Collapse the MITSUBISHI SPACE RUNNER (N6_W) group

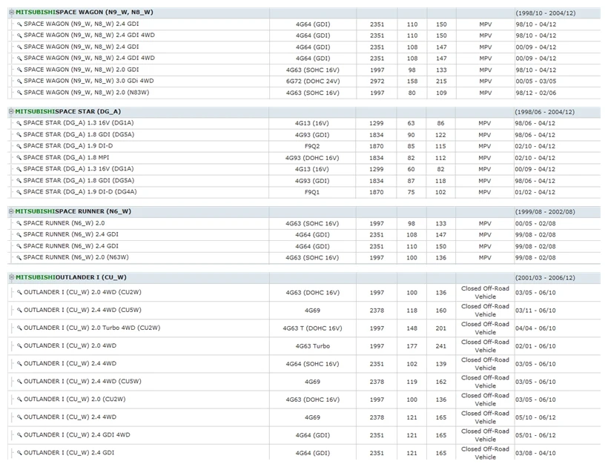(11, 211)
